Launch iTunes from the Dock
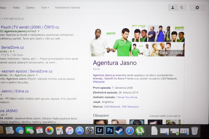This screenshot has width=209, height=139. tap(69, 130)
